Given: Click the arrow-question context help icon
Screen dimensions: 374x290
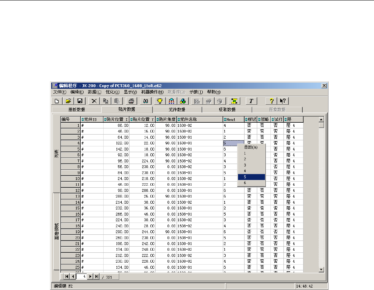Looking at the screenshot, I should pyautogui.click(x=283, y=101).
